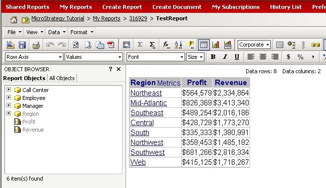326x188 pixels.
Task: Click the Undo arrow icon
Action: [x=50, y=45]
